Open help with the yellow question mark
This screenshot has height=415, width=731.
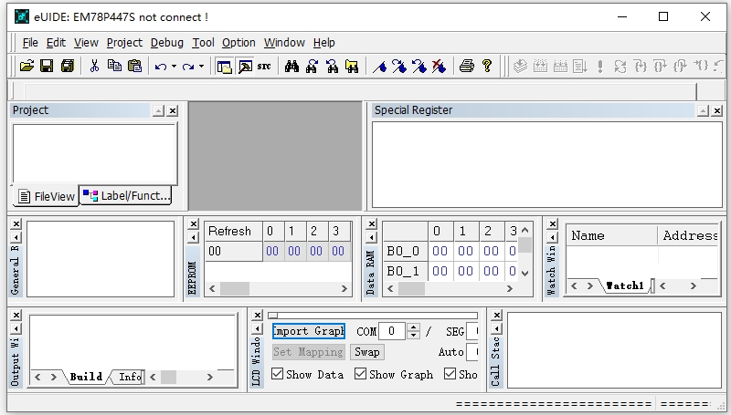[x=487, y=66]
